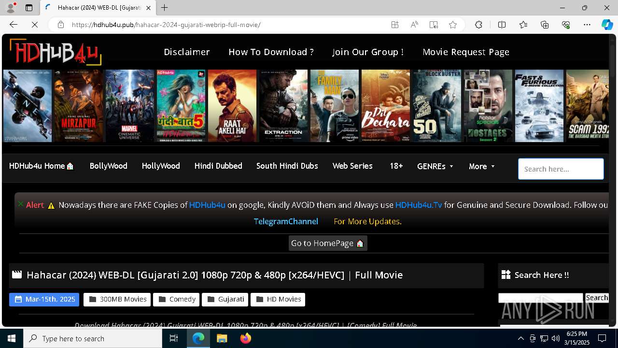Click the Mar-15th, 2025 date badge
This screenshot has height=348, width=618.
pos(44,299)
